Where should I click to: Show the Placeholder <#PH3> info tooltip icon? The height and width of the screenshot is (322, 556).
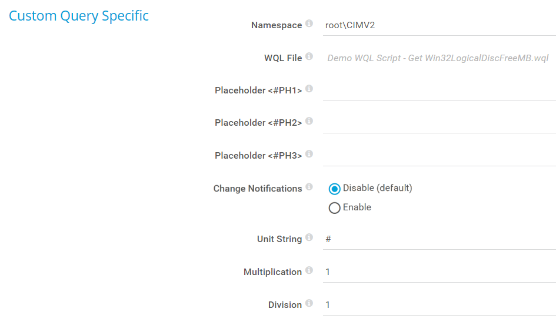[309, 155]
